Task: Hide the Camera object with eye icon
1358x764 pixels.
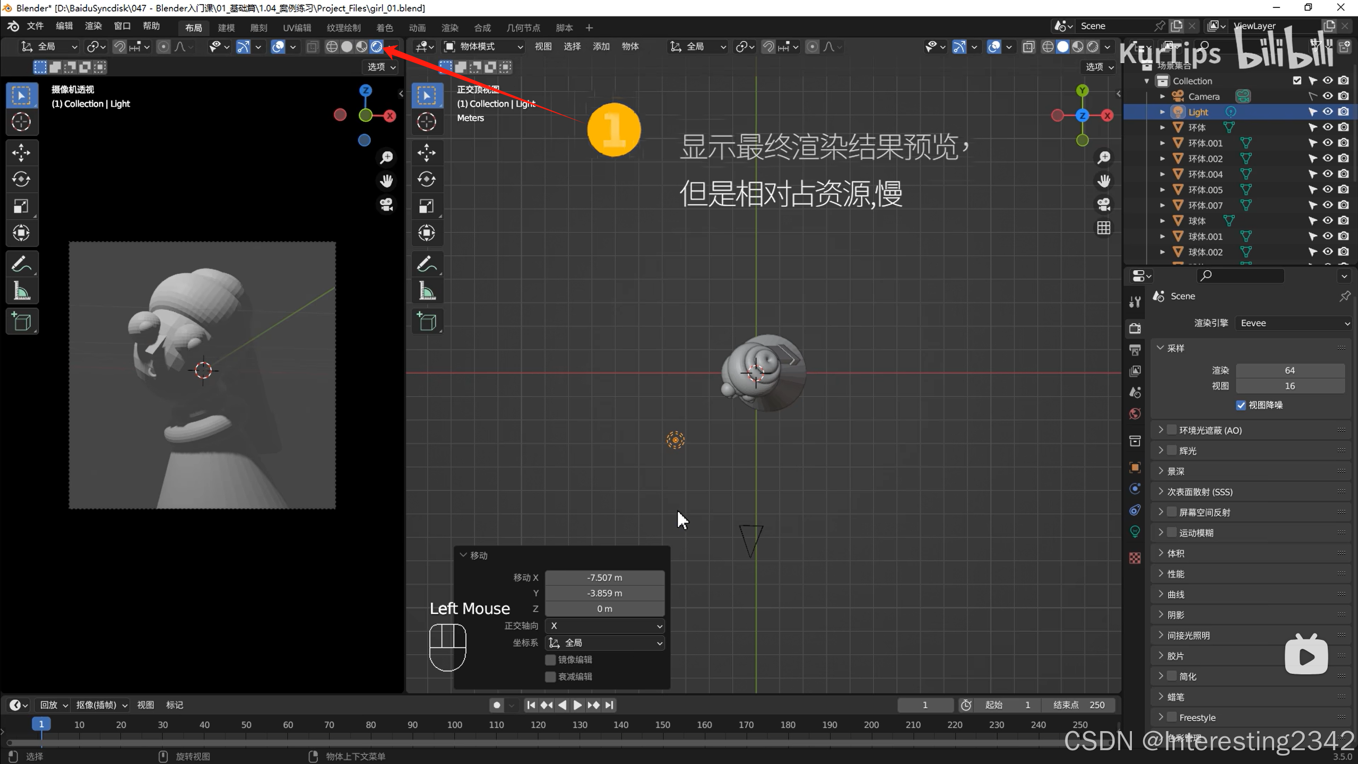Action: click(1328, 96)
